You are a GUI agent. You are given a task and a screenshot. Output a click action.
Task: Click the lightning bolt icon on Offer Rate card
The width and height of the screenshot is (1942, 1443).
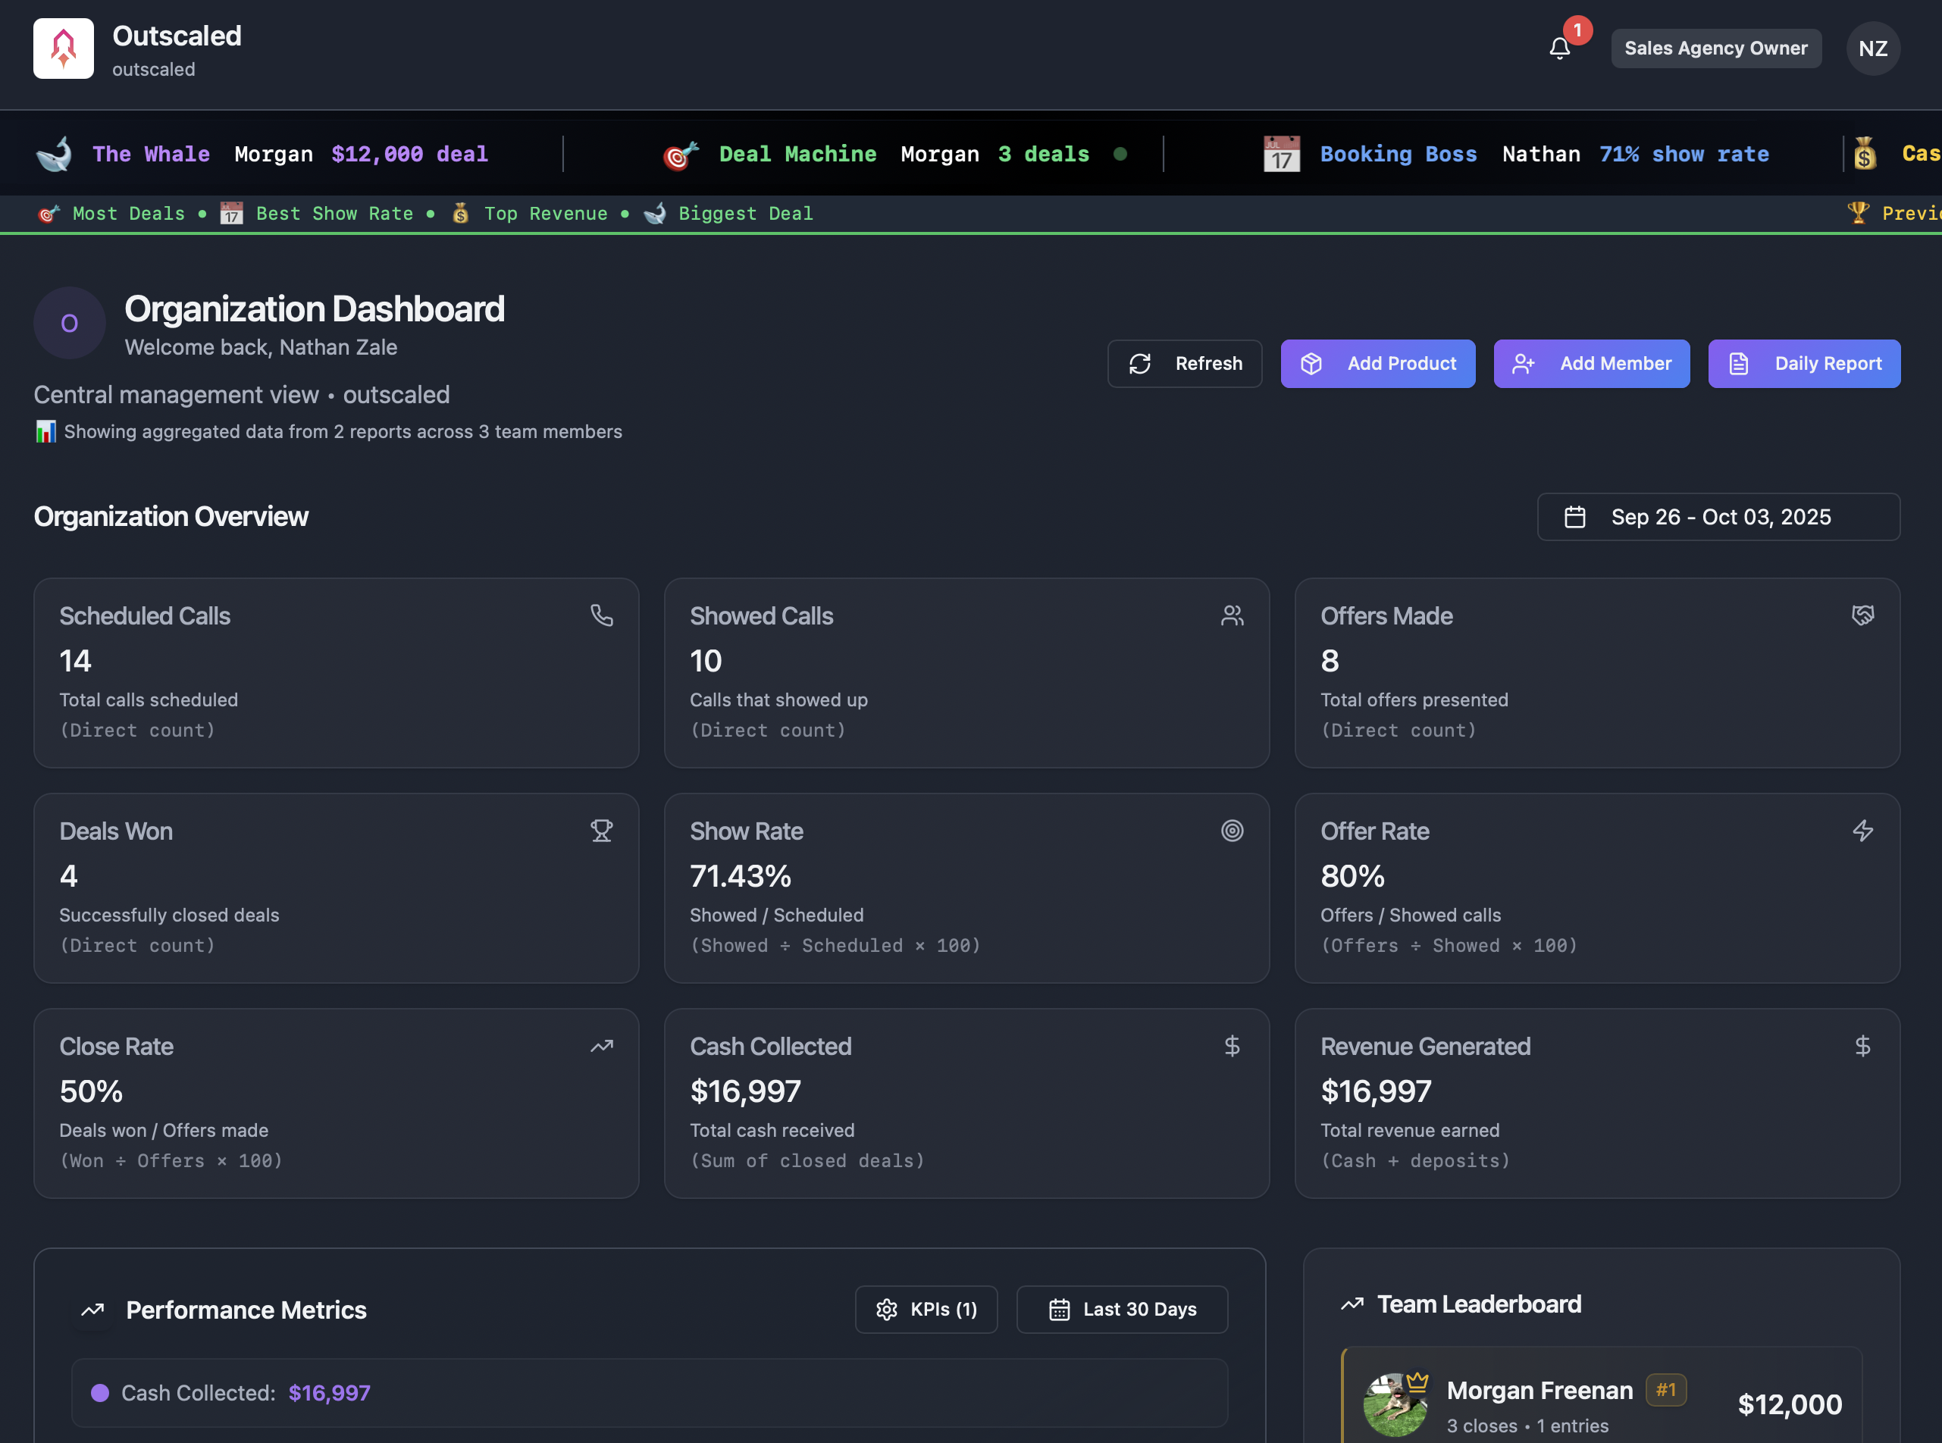coord(1862,831)
